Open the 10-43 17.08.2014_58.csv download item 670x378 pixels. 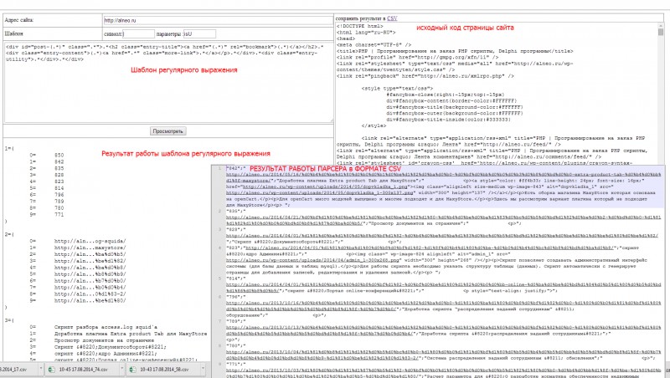click(x=164, y=370)
